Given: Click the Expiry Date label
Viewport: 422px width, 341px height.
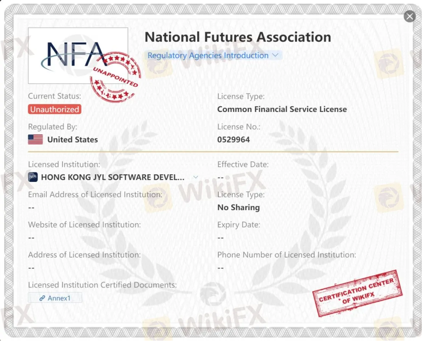Looking at the screenshot, I should (238, 225).
